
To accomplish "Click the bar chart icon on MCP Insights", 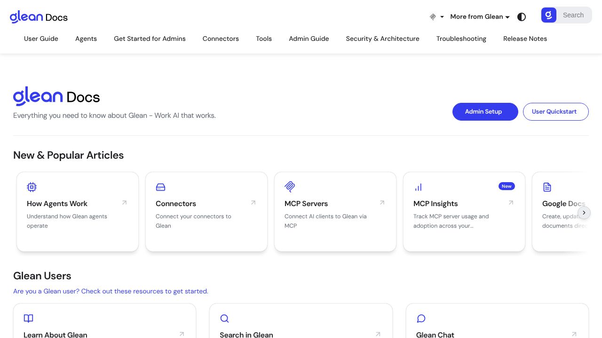I will [418, 187].
